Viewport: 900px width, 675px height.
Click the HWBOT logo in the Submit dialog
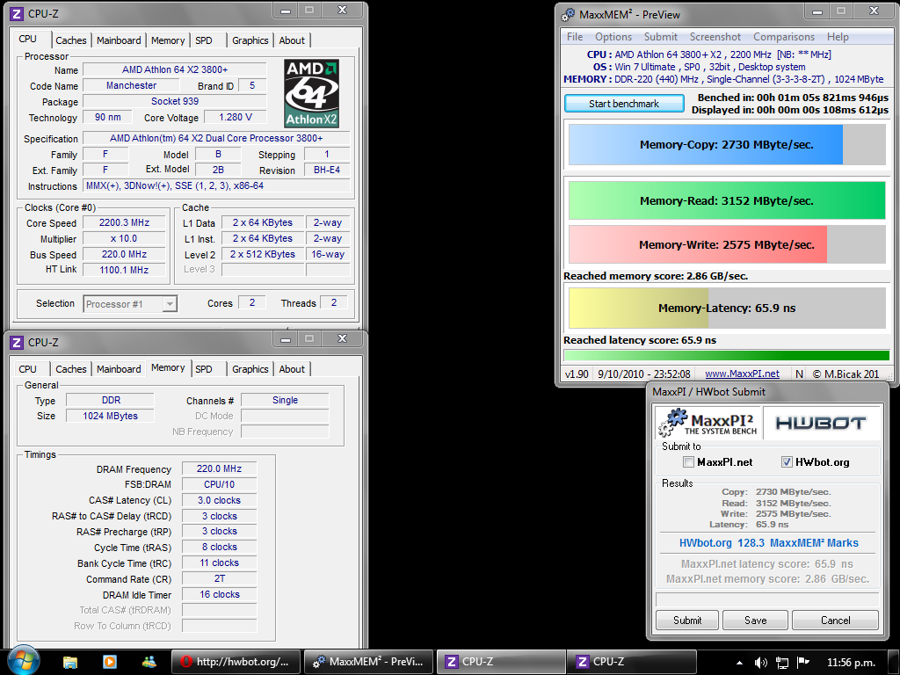[821, 423]
